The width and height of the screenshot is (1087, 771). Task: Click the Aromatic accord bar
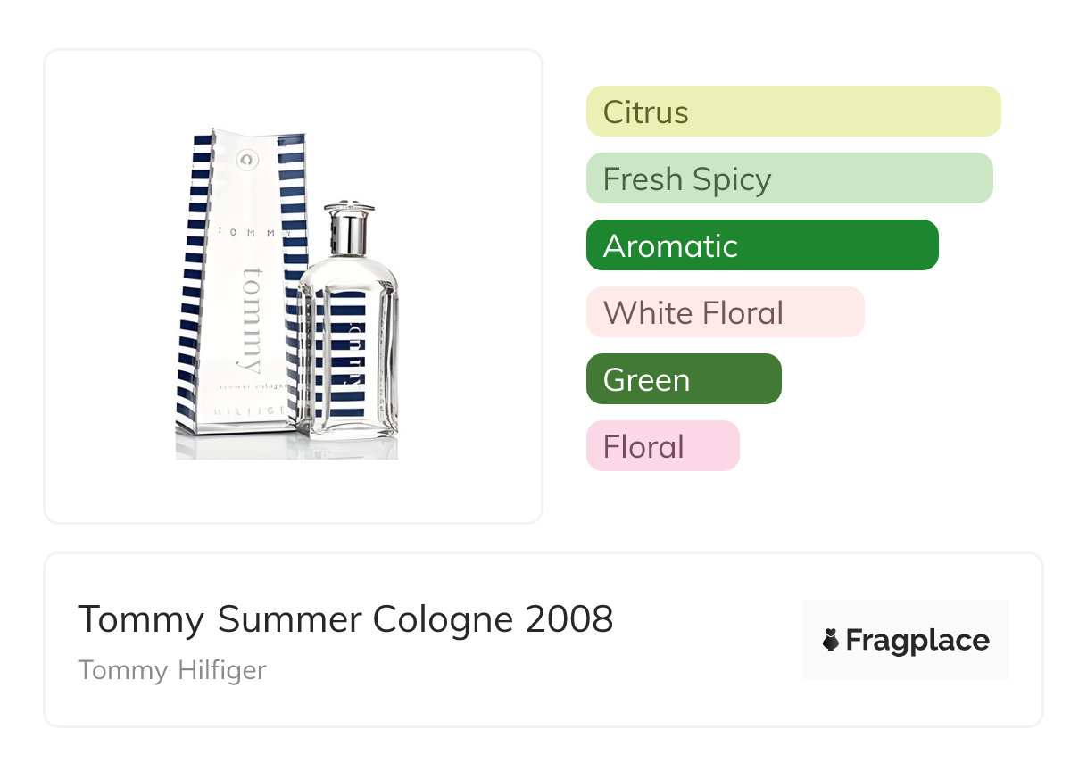[x=761, y=245]
